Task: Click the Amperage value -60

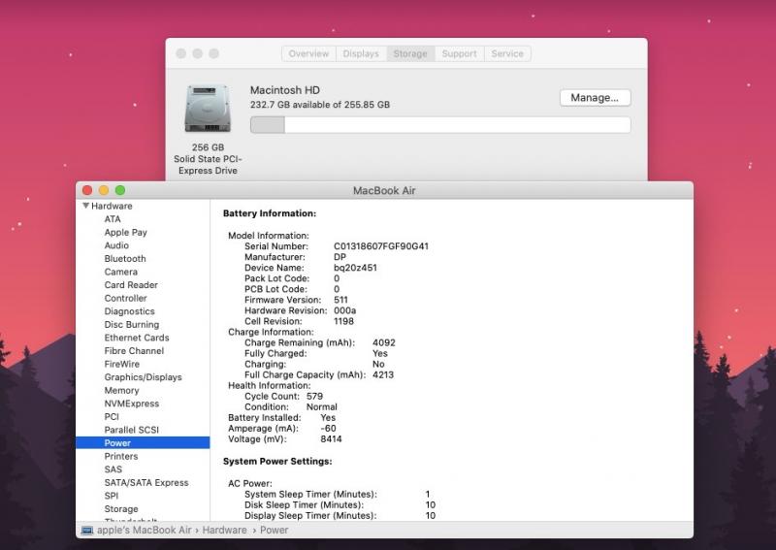Action: pyautogui.click(x=328, y=429)
